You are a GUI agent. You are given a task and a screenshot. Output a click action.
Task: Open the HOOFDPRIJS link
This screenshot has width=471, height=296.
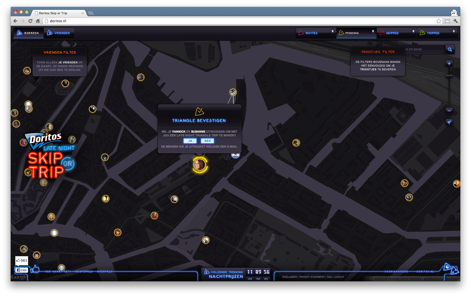click(84, 271)
